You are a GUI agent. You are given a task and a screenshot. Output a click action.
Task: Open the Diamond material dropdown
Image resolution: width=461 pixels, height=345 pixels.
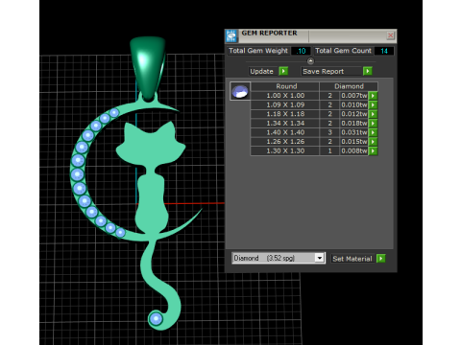click(320, 258)
